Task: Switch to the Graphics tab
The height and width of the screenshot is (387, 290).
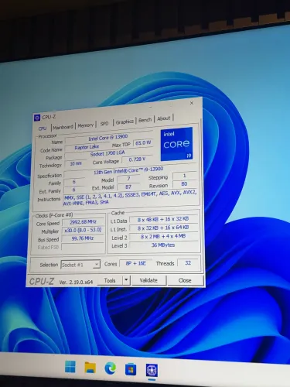Action: (125, 122)
